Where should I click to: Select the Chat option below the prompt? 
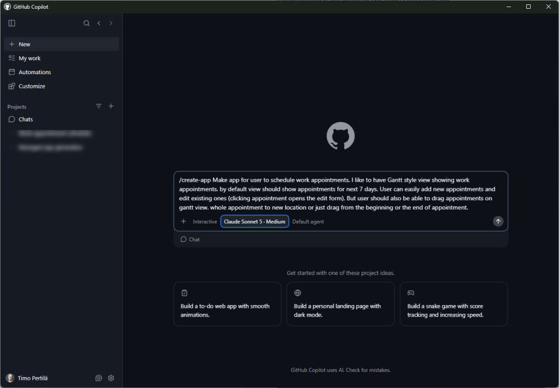point(190,240)
